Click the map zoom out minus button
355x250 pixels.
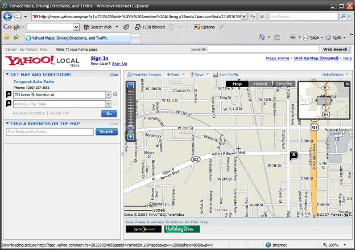tap(131, 85)
